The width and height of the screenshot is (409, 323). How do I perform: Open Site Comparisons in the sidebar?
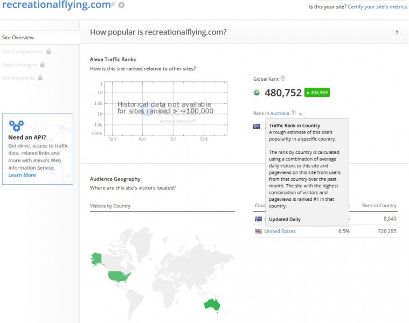[23, 51]
